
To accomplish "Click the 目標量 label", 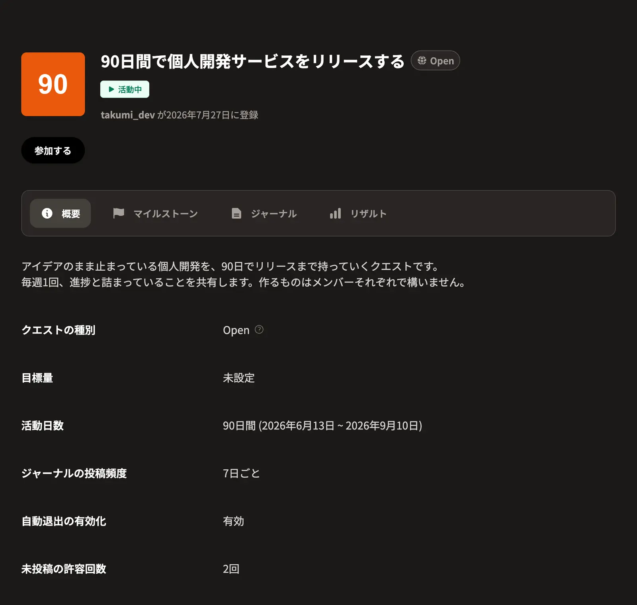I will [x=37, y=378].
